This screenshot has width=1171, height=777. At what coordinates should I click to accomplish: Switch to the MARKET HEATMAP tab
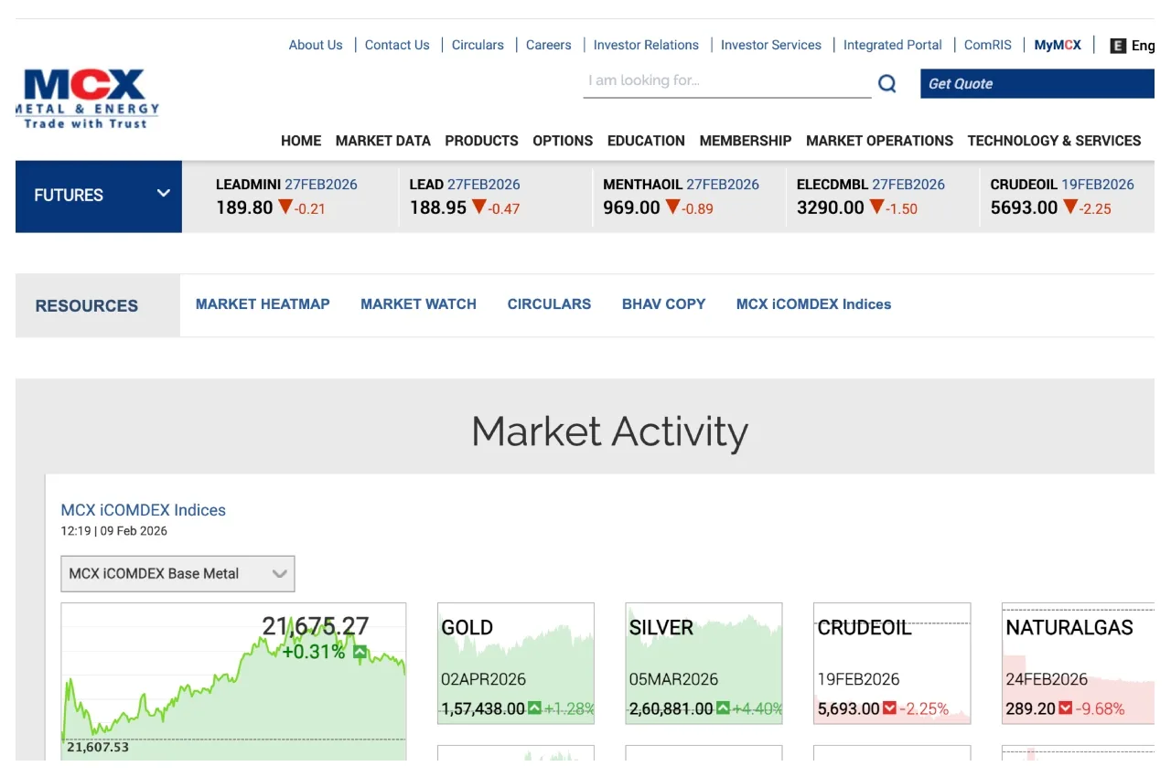click(263, 304)
